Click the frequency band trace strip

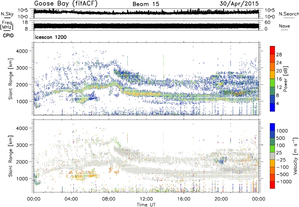pyautogui.click(x=146, y=26)
